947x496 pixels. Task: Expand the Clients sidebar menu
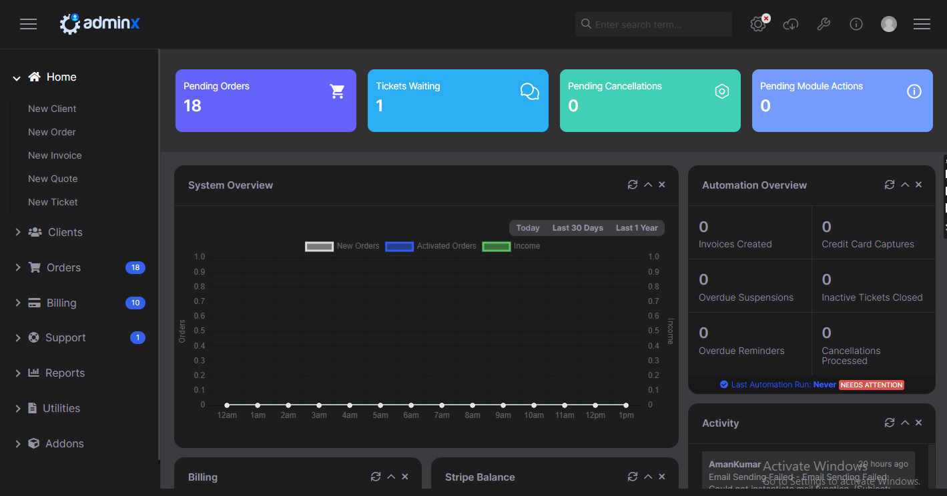pos(65,232)
